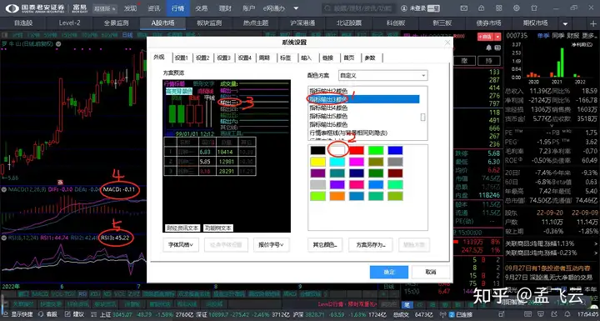This screenshot has height=321, width=600.
Task: Open the 报价字号 dropdown button
Action: (271, 244)
